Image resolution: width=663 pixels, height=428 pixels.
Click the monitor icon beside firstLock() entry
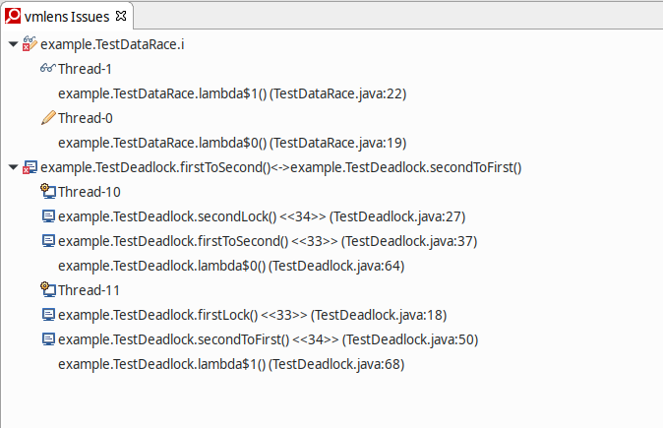pos(48,315)
